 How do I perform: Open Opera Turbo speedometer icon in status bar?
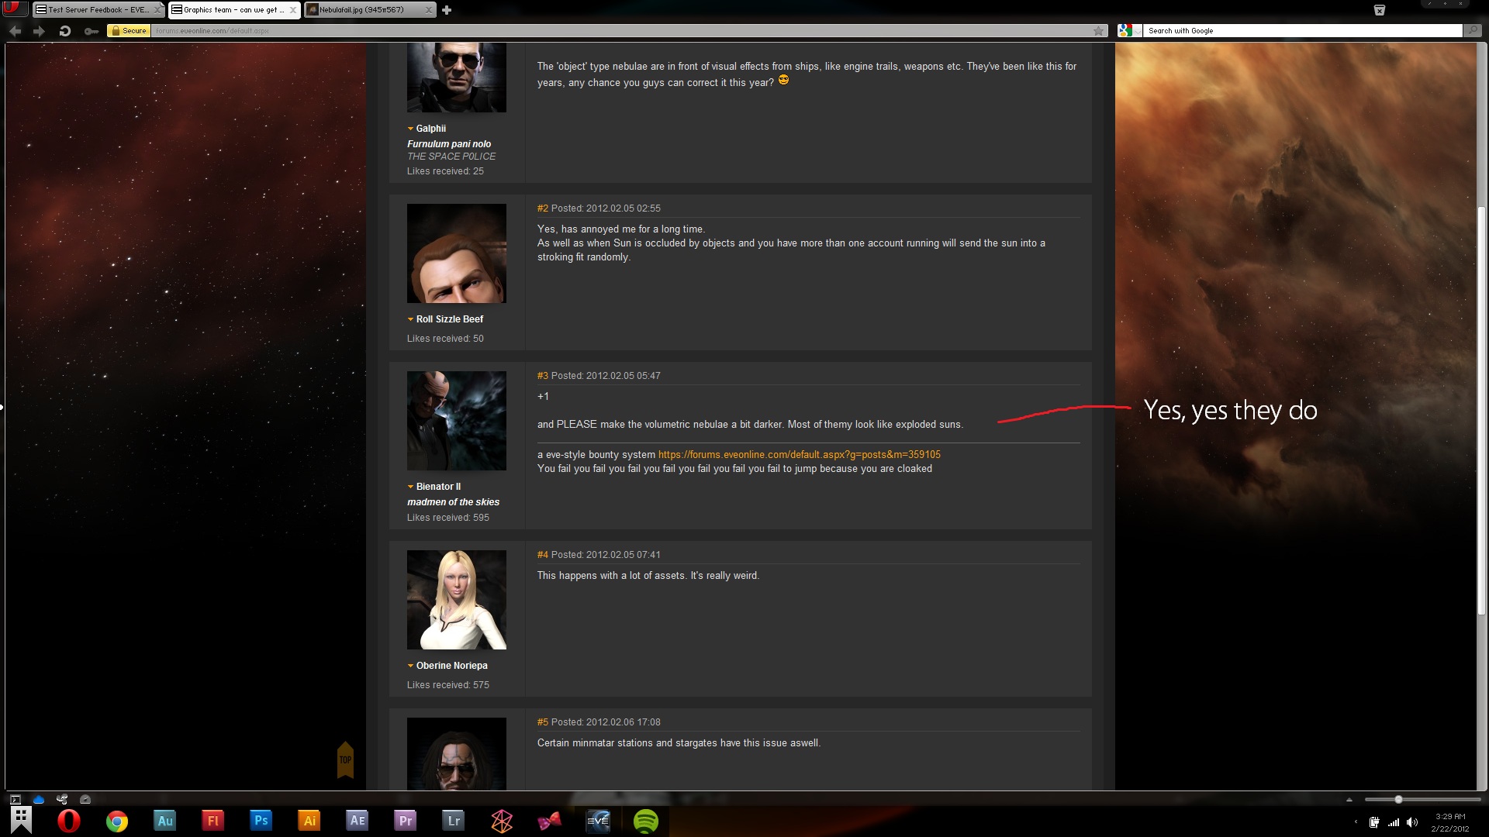pyautogui.click(x=85, y=799)
